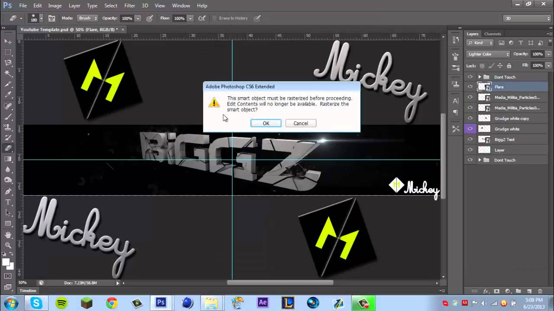Switch to the Channels tab
The width and height of the screenshot is (554, 311).
[x=493, y=34]
